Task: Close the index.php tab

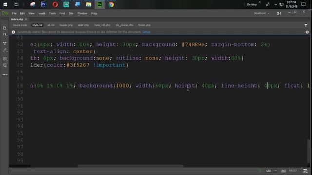Action: click(x=26, y=19)
